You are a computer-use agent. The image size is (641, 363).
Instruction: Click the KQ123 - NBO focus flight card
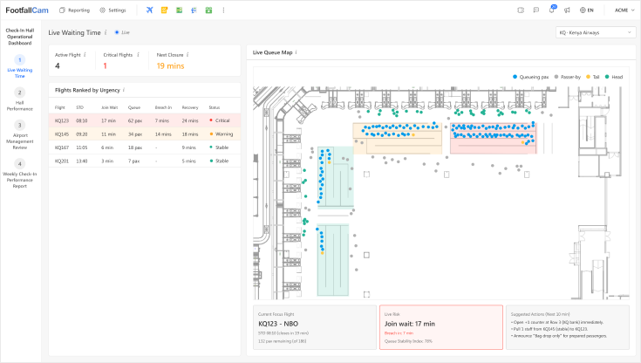click(x=315, y=327)
